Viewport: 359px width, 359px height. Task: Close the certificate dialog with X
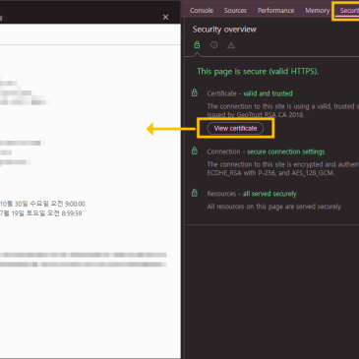pyautogui.click(x=165, y=17)
